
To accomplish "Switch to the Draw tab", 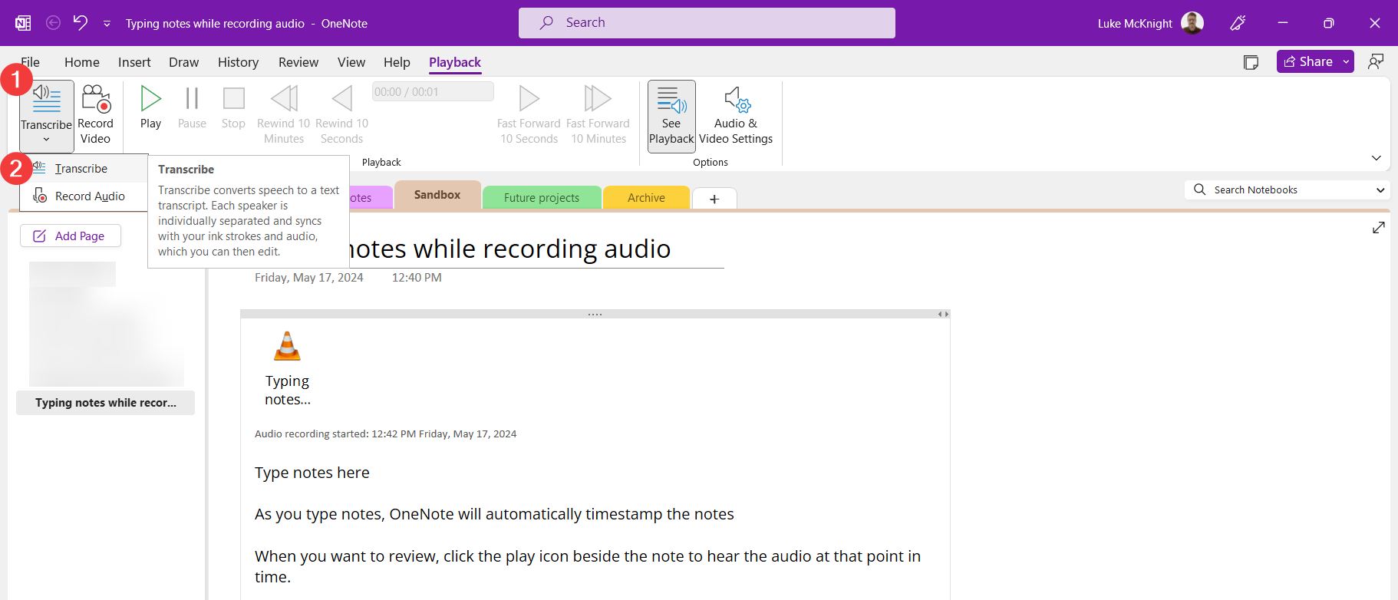I will click(x=184, y=62).
